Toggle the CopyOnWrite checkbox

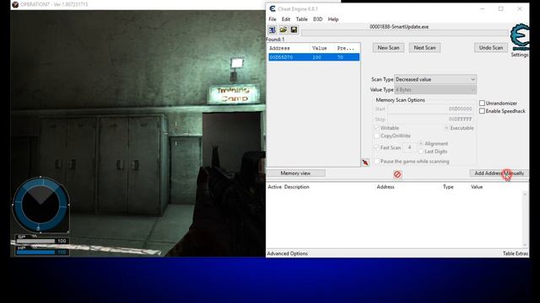tap(377, 136)
